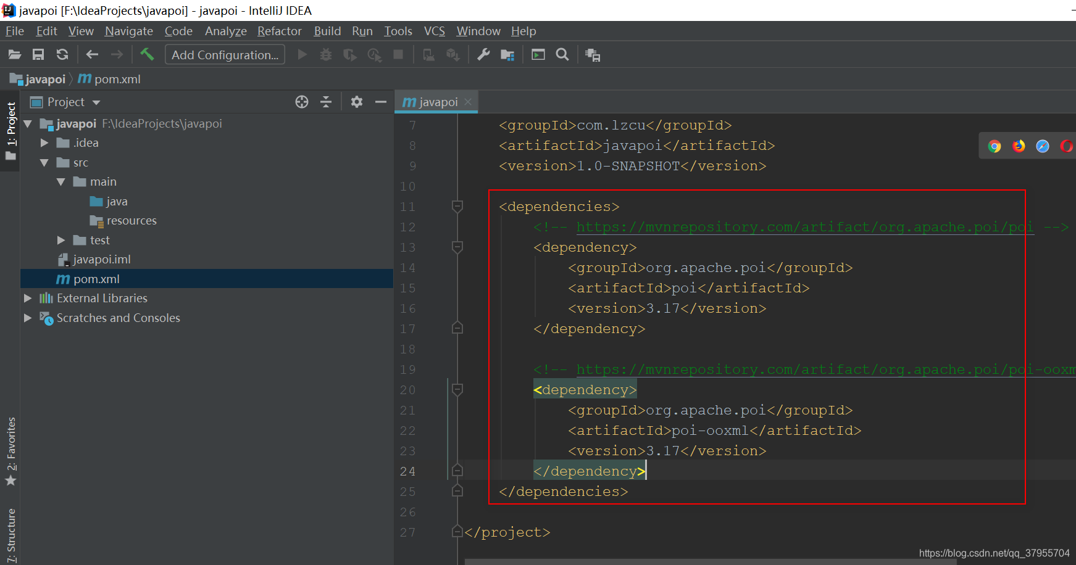Open the Build menu
This screenshot has height=565, width=1076.
327,31
